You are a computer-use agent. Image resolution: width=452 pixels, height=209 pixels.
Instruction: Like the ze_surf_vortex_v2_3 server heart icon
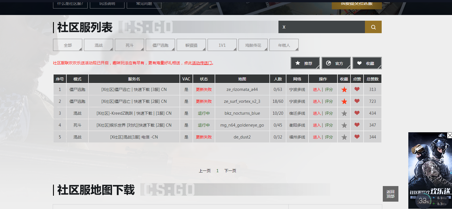coord(357,101)
